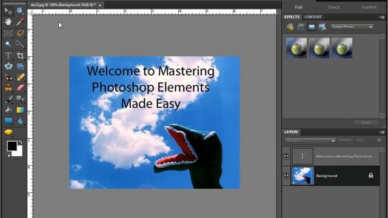The image size is (388, 218).
Task: Select the Red Eye Removal tool
Action: coord(8,78)
